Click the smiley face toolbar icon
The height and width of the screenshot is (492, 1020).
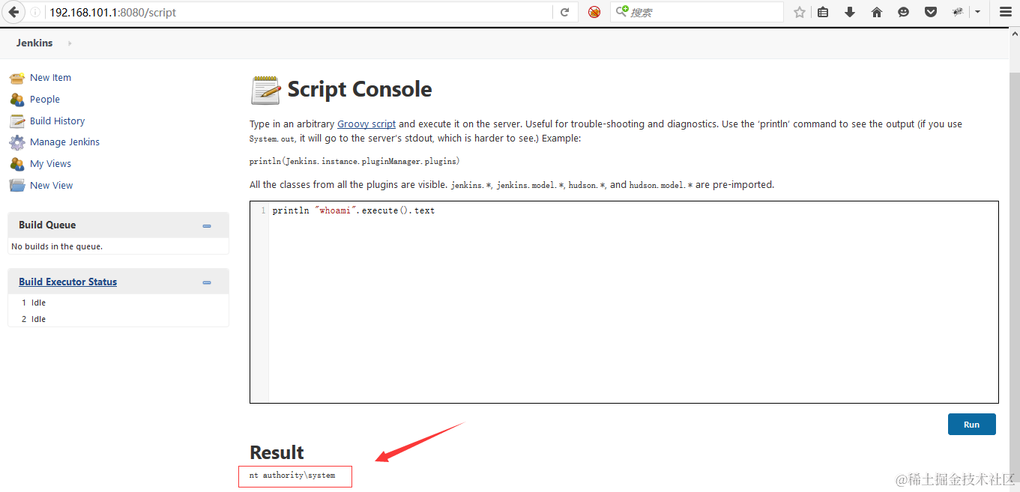[x=904, y=12]
